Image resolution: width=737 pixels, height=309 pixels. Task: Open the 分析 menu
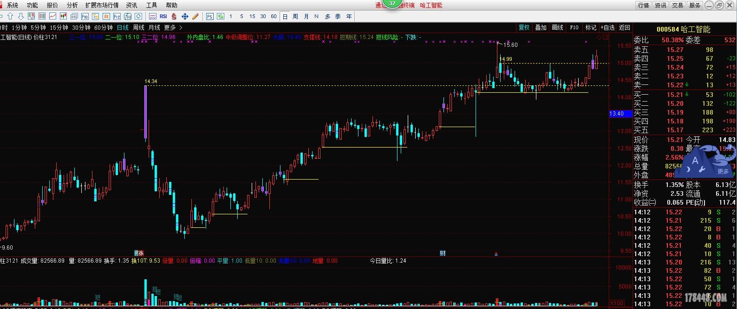click(x=72, y=5)
